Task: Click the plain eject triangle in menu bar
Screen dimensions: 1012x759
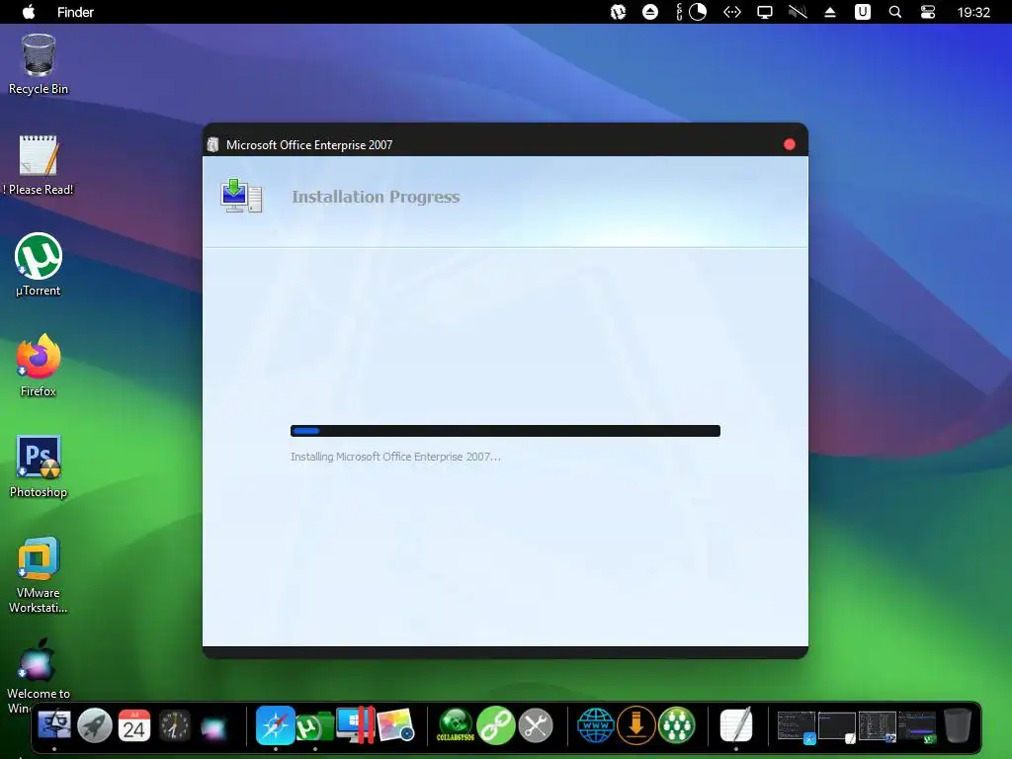Action: (x=830, y=12)
